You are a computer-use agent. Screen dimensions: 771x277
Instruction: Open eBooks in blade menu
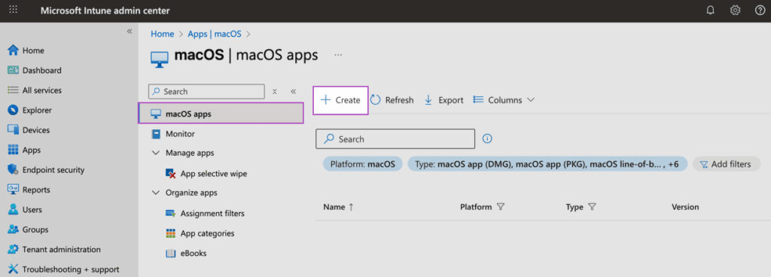coord(186,254)
